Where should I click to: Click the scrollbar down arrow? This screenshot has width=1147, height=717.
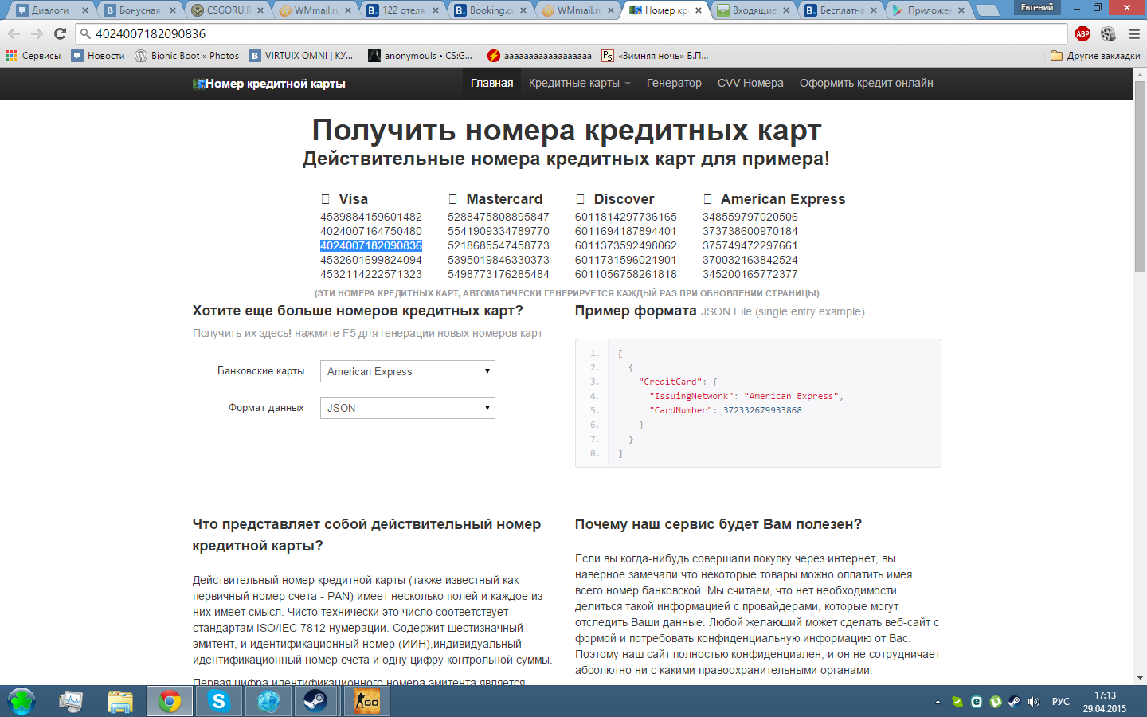pyautogui.click(x=1140, y=678)
